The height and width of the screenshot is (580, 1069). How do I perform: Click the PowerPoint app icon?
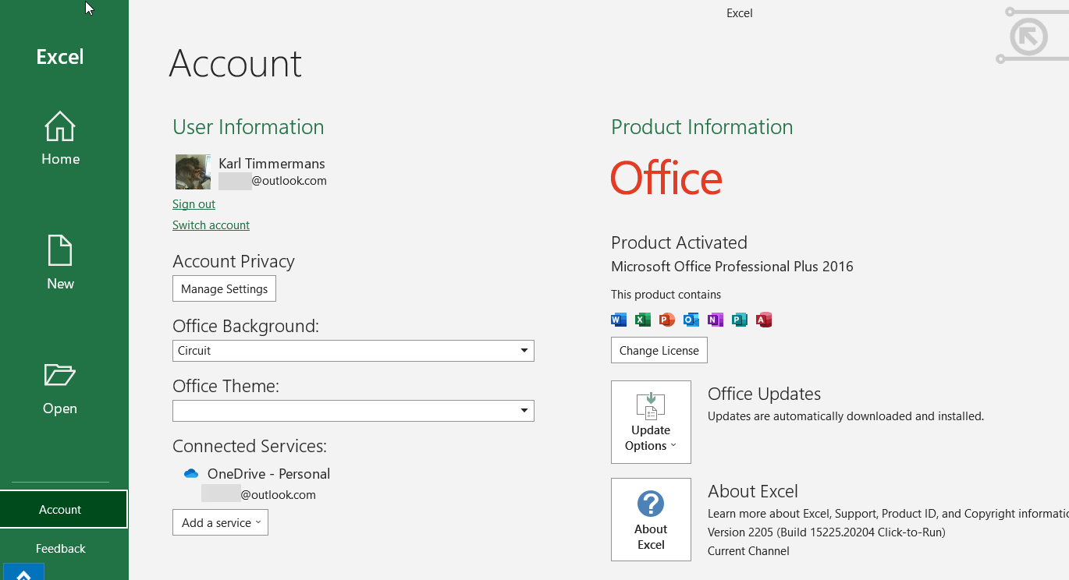pos(667,320)
